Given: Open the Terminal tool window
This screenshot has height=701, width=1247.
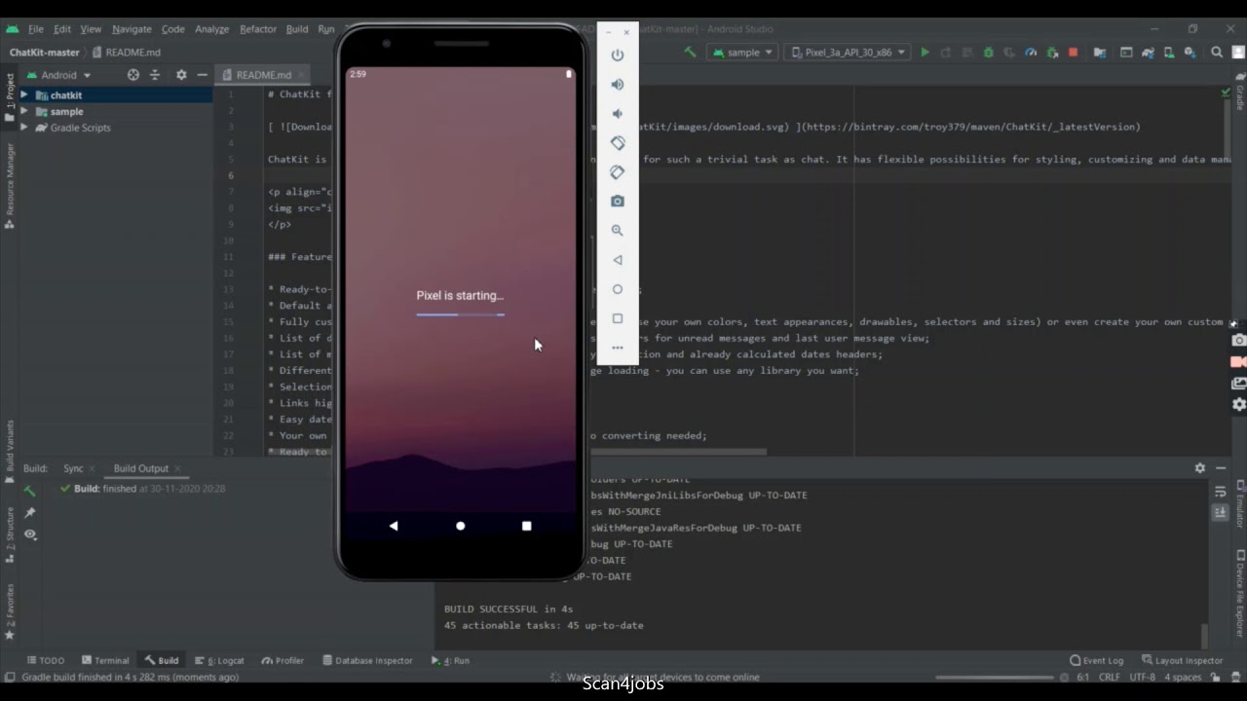Looking at the screenshot, I should [105, 660].
